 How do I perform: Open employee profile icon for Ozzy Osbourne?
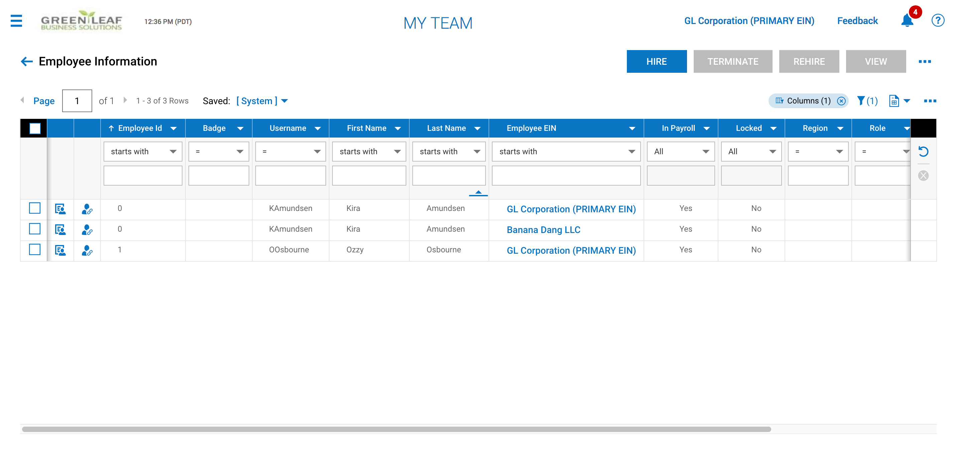(x=60, y=250)
